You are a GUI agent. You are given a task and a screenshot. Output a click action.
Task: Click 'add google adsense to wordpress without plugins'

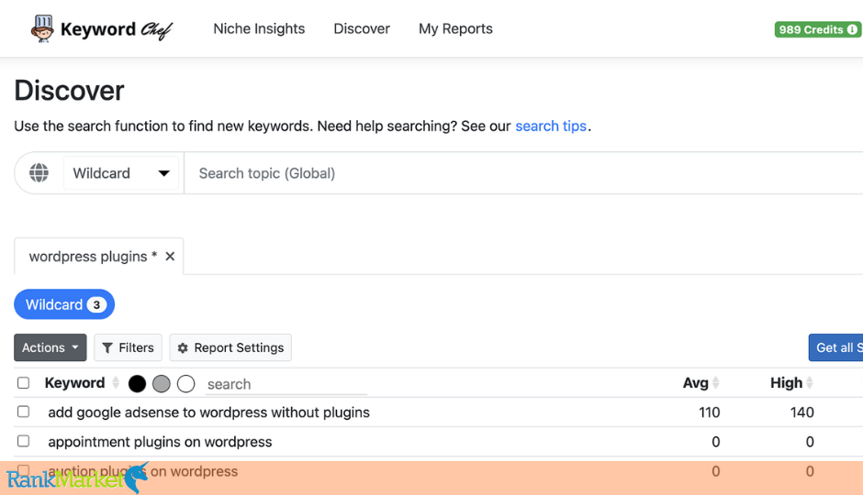[208, 412]
